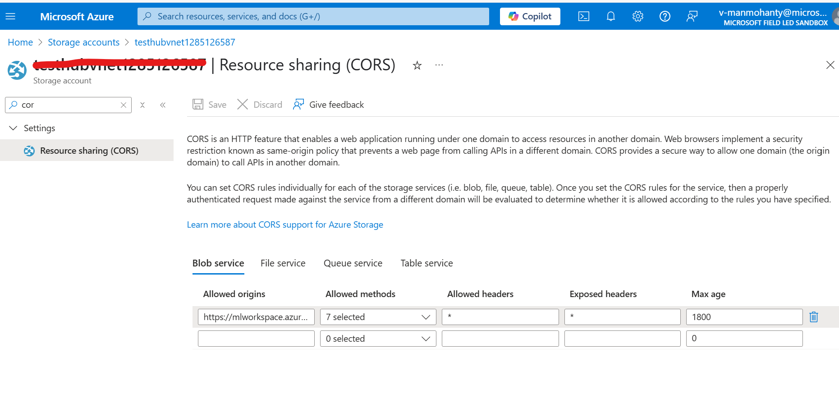Click the Copilot button

530,16
